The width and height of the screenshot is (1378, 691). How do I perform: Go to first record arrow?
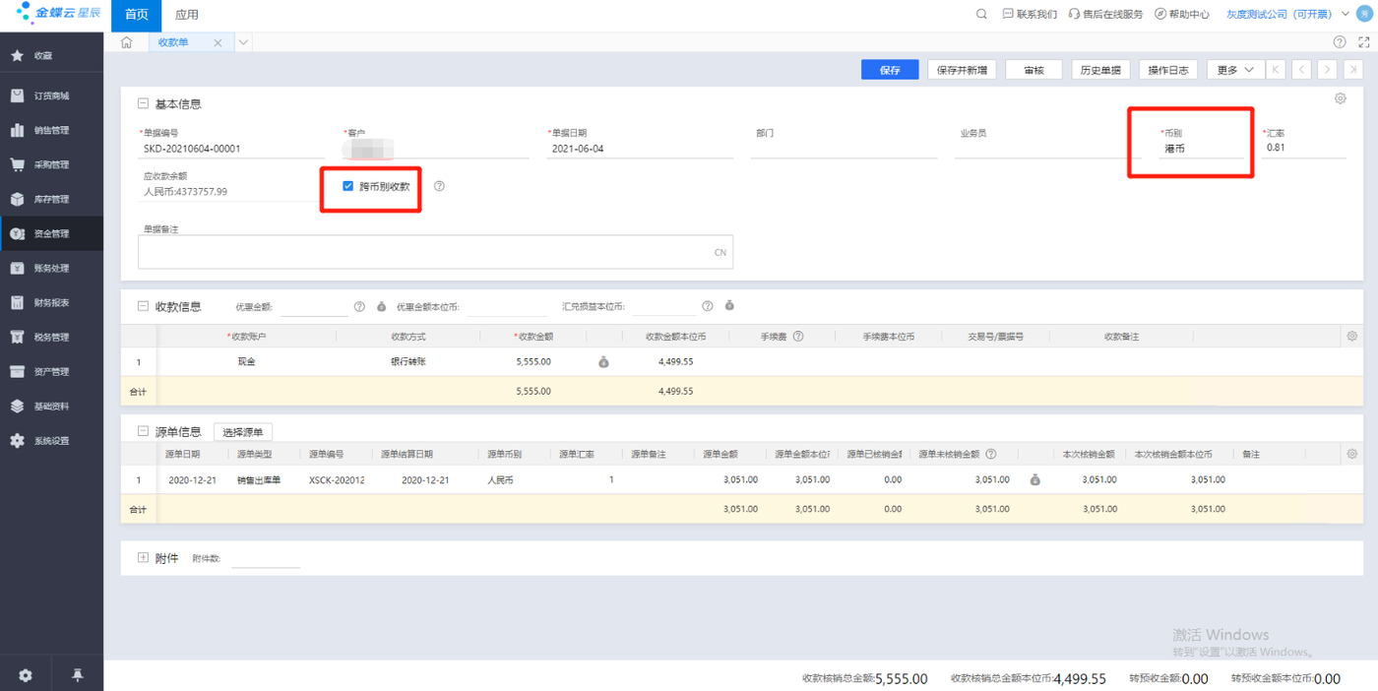tap(1276, 70)
